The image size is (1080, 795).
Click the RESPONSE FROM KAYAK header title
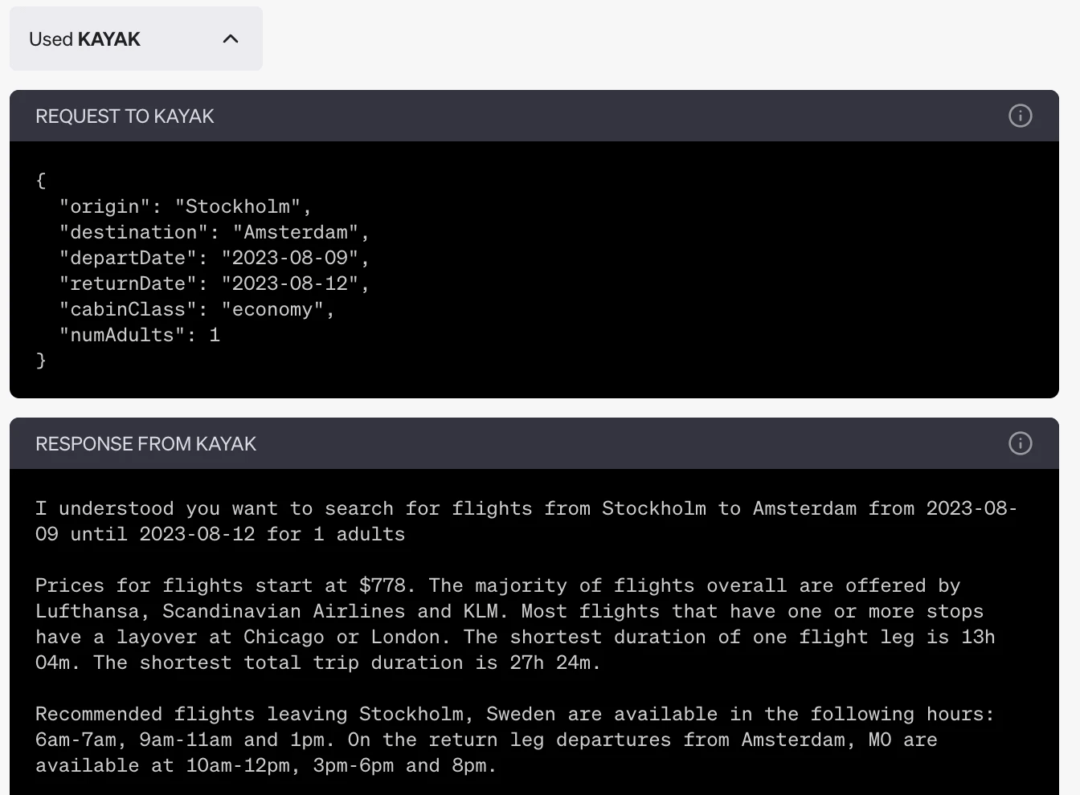pos(145,444)
